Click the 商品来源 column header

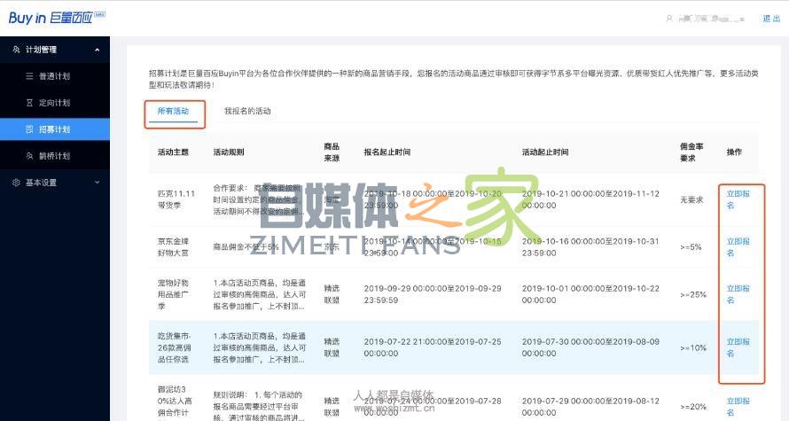(x=332, y=152)
